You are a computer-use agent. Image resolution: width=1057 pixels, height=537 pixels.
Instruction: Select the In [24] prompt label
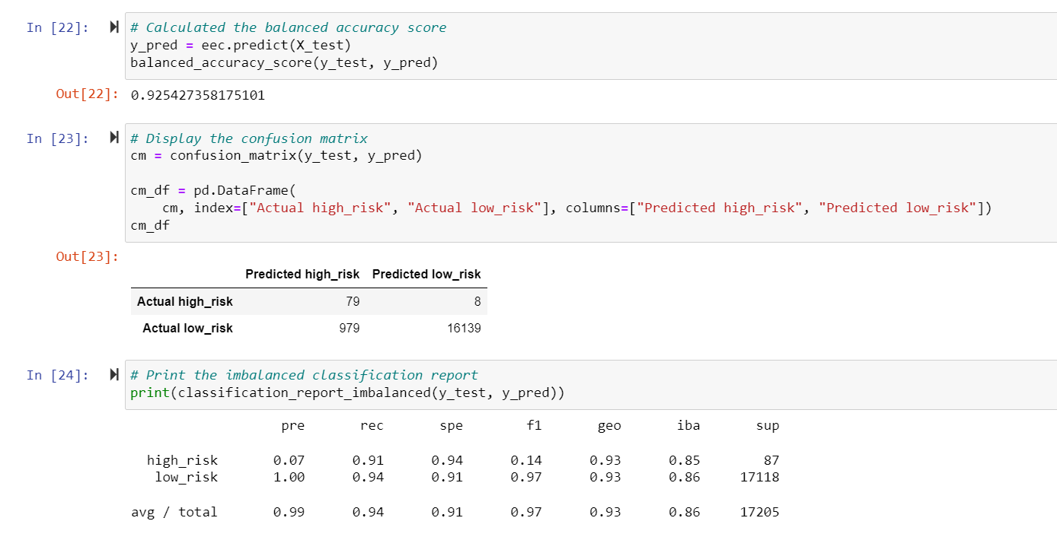click(x=58, y=376)
